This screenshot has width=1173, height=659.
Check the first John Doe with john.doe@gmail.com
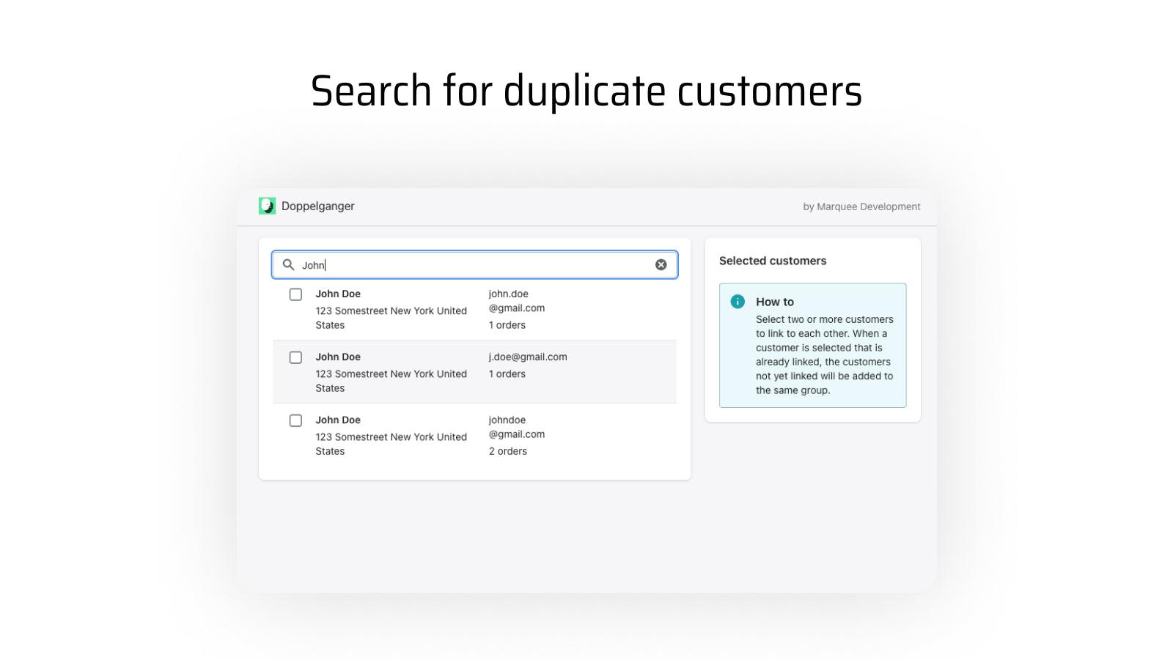295,294
